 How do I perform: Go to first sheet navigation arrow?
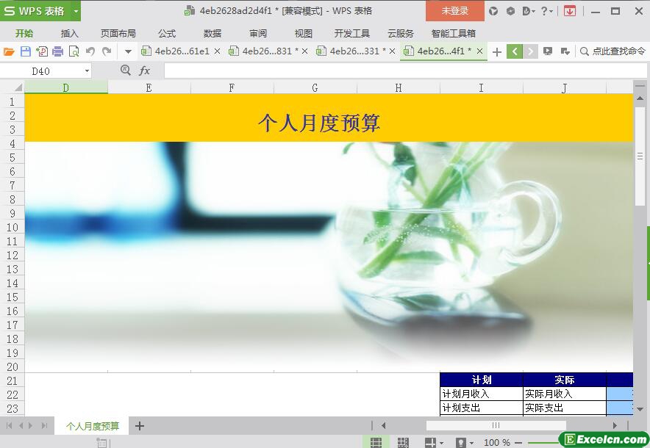(x=9, y=426)
